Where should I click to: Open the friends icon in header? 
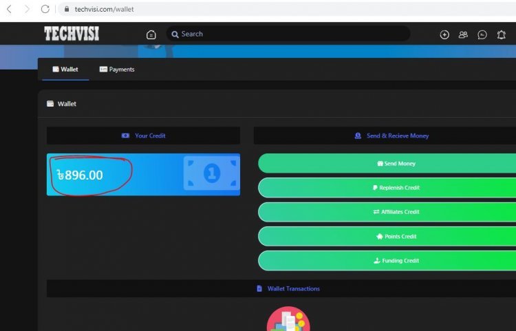click(x=463, y=34)
